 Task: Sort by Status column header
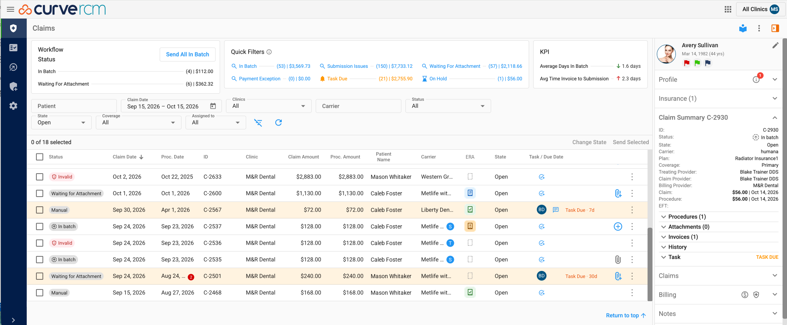tap(56, 157)
